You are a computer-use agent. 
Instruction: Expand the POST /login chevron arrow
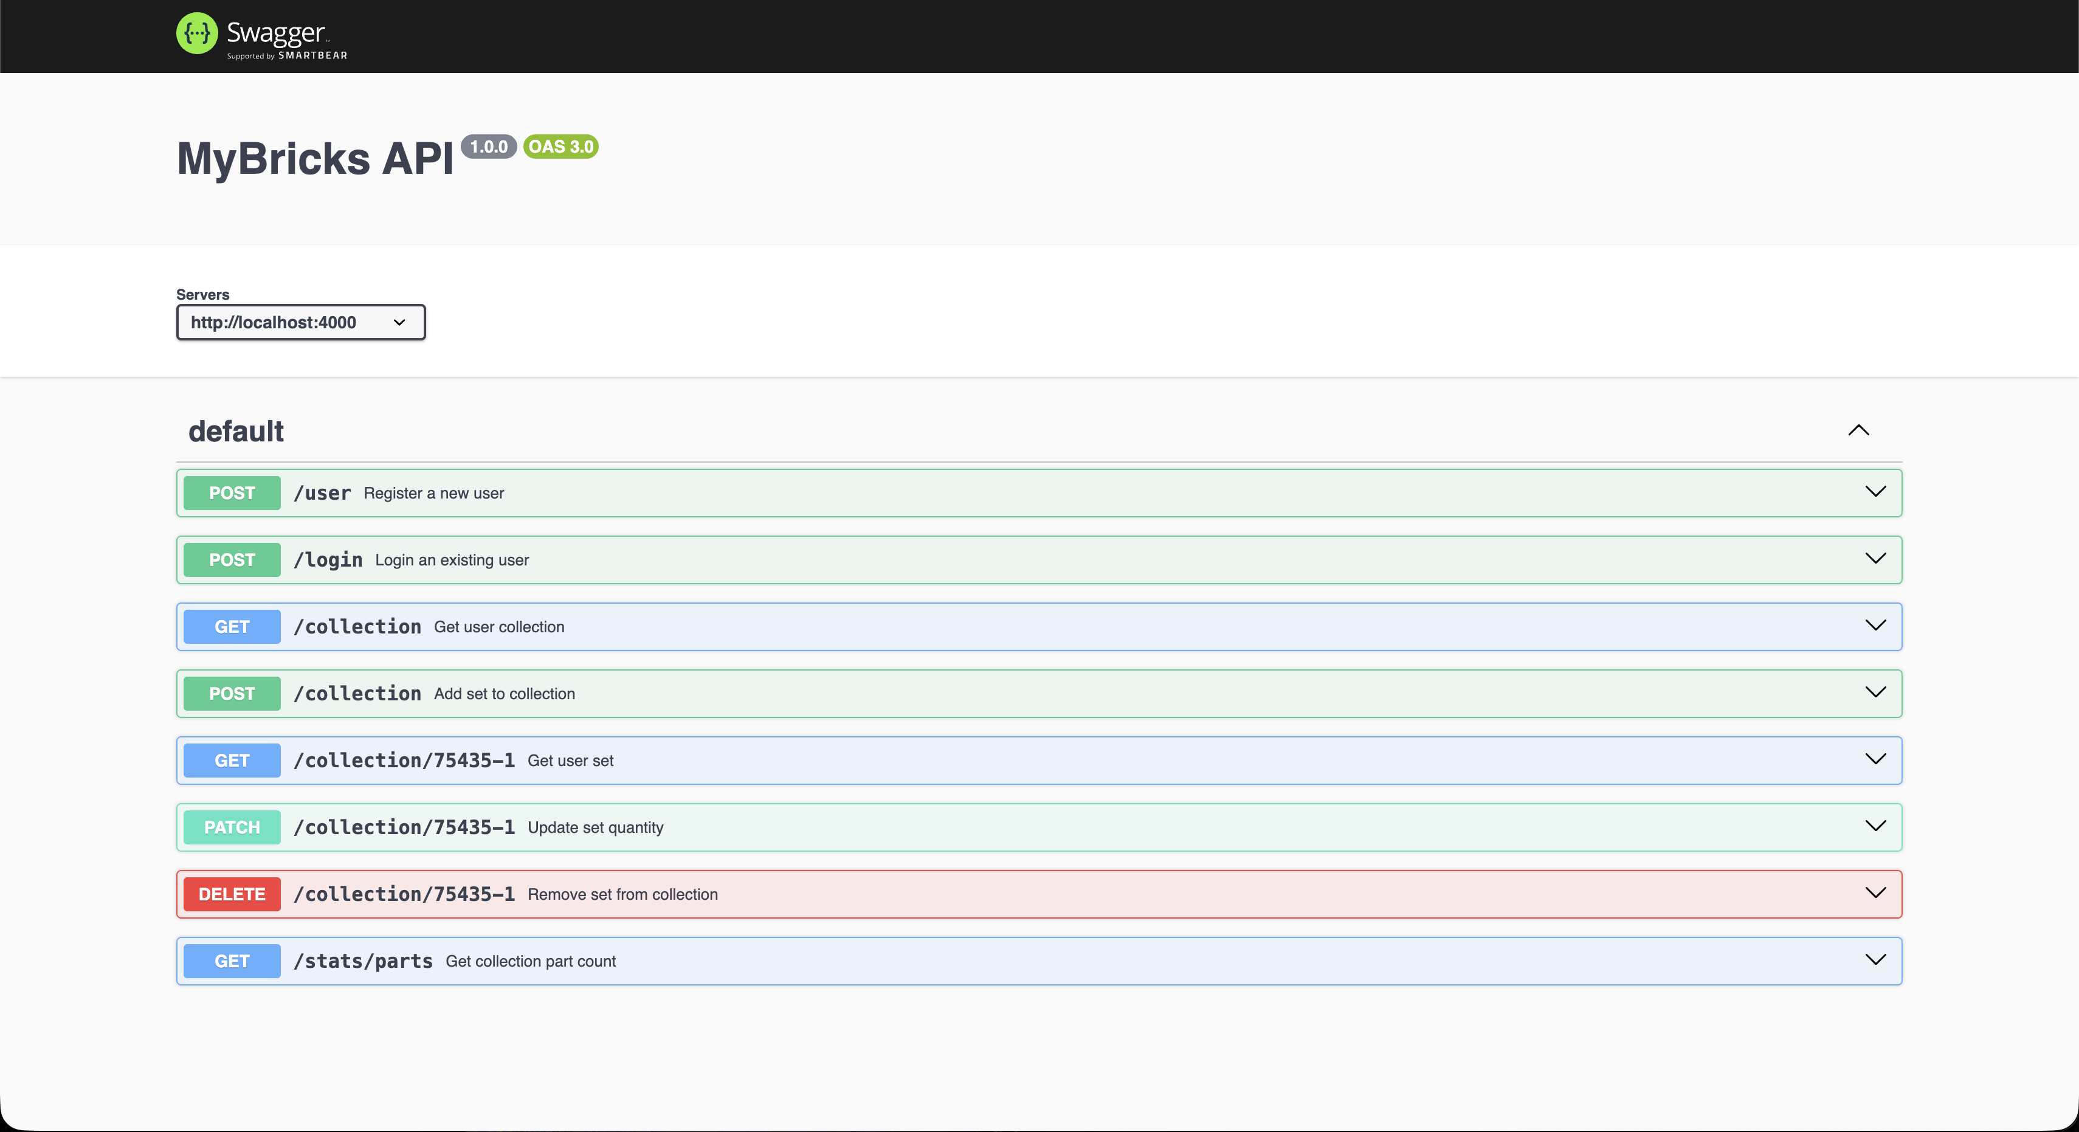point(1875,559)
